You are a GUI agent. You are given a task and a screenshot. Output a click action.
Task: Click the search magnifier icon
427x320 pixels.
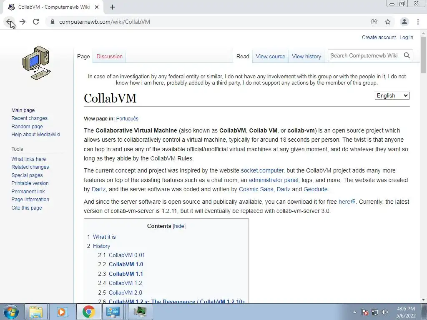click(407, 55)
